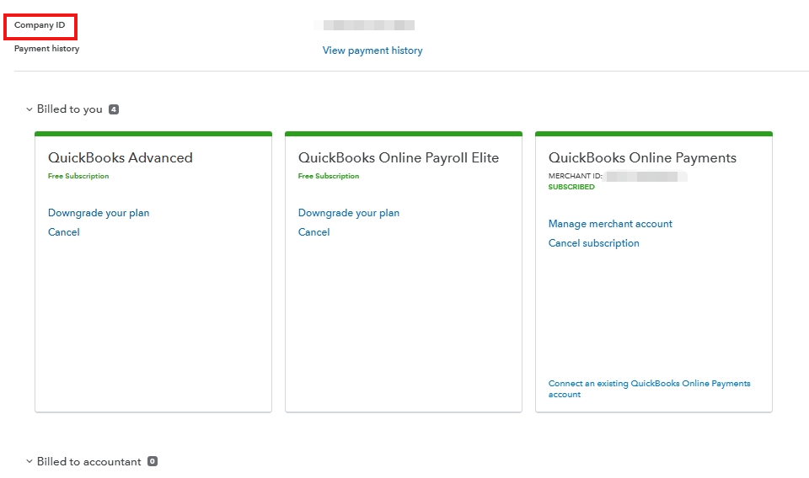Click the Billed to you heading text

[x=70, y=109]
